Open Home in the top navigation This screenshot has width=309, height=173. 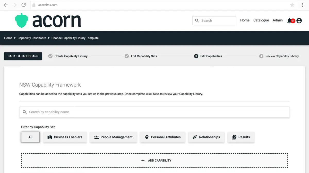(245, 20)
